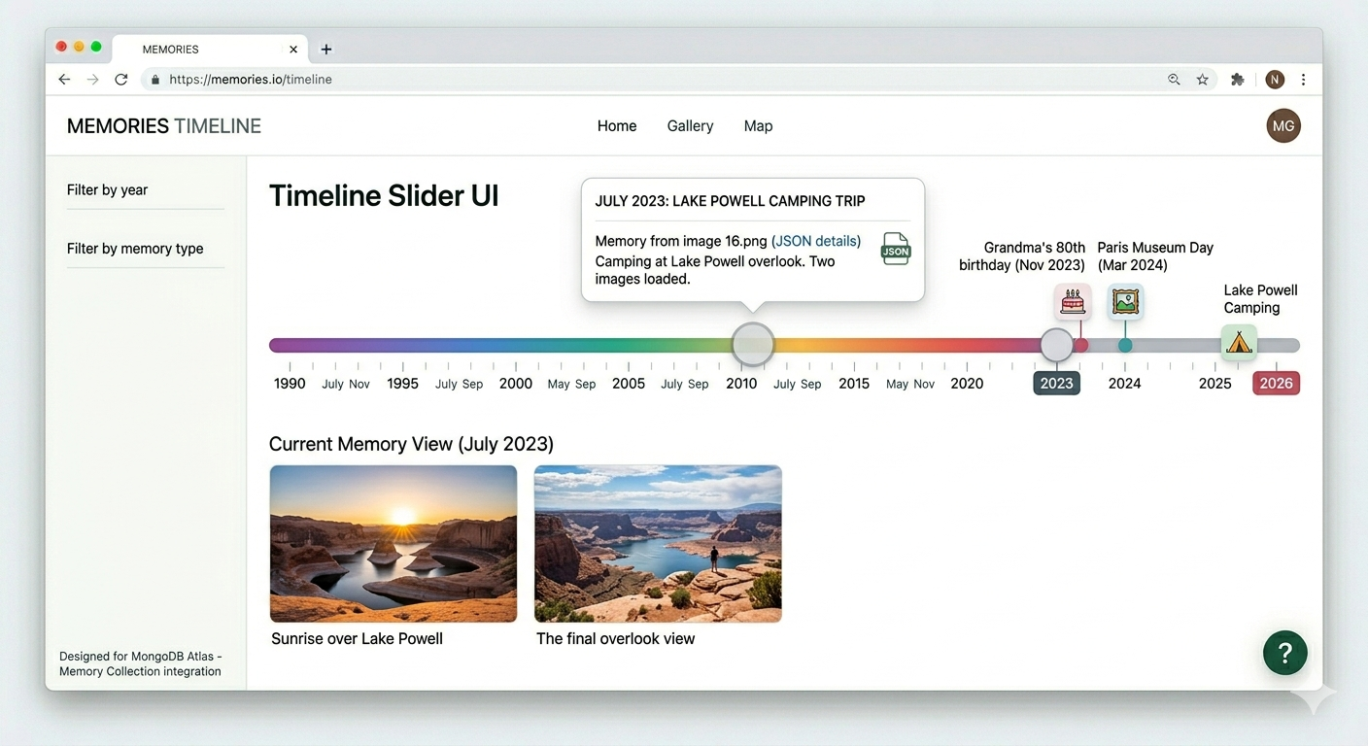Expand Filter by memory type
Screen dimensions: 1368x746
tap(145, 249)
